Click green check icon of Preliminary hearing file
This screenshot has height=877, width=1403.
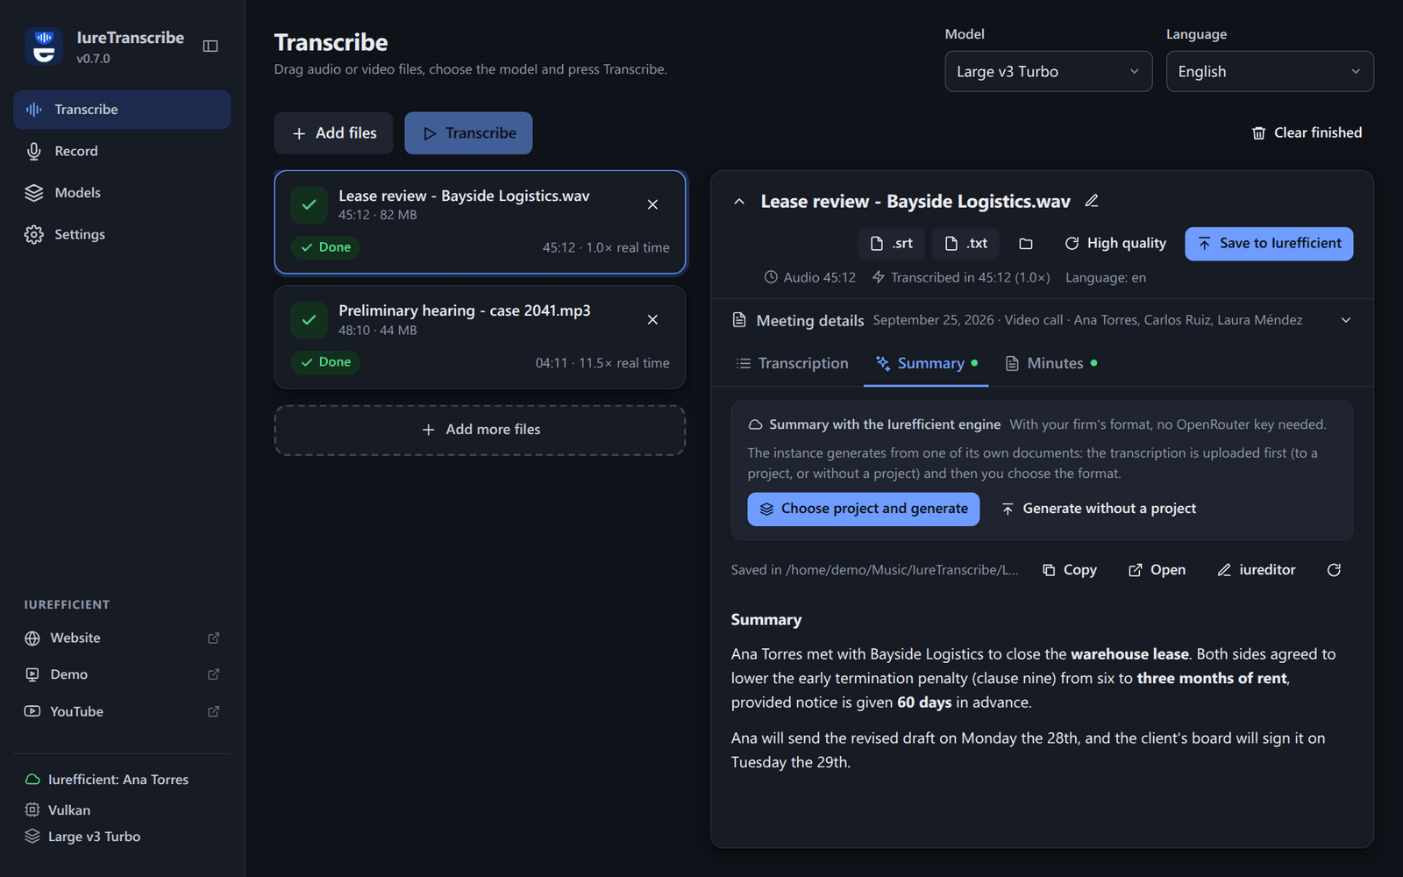pyautogui.click(x=309, y=320)
